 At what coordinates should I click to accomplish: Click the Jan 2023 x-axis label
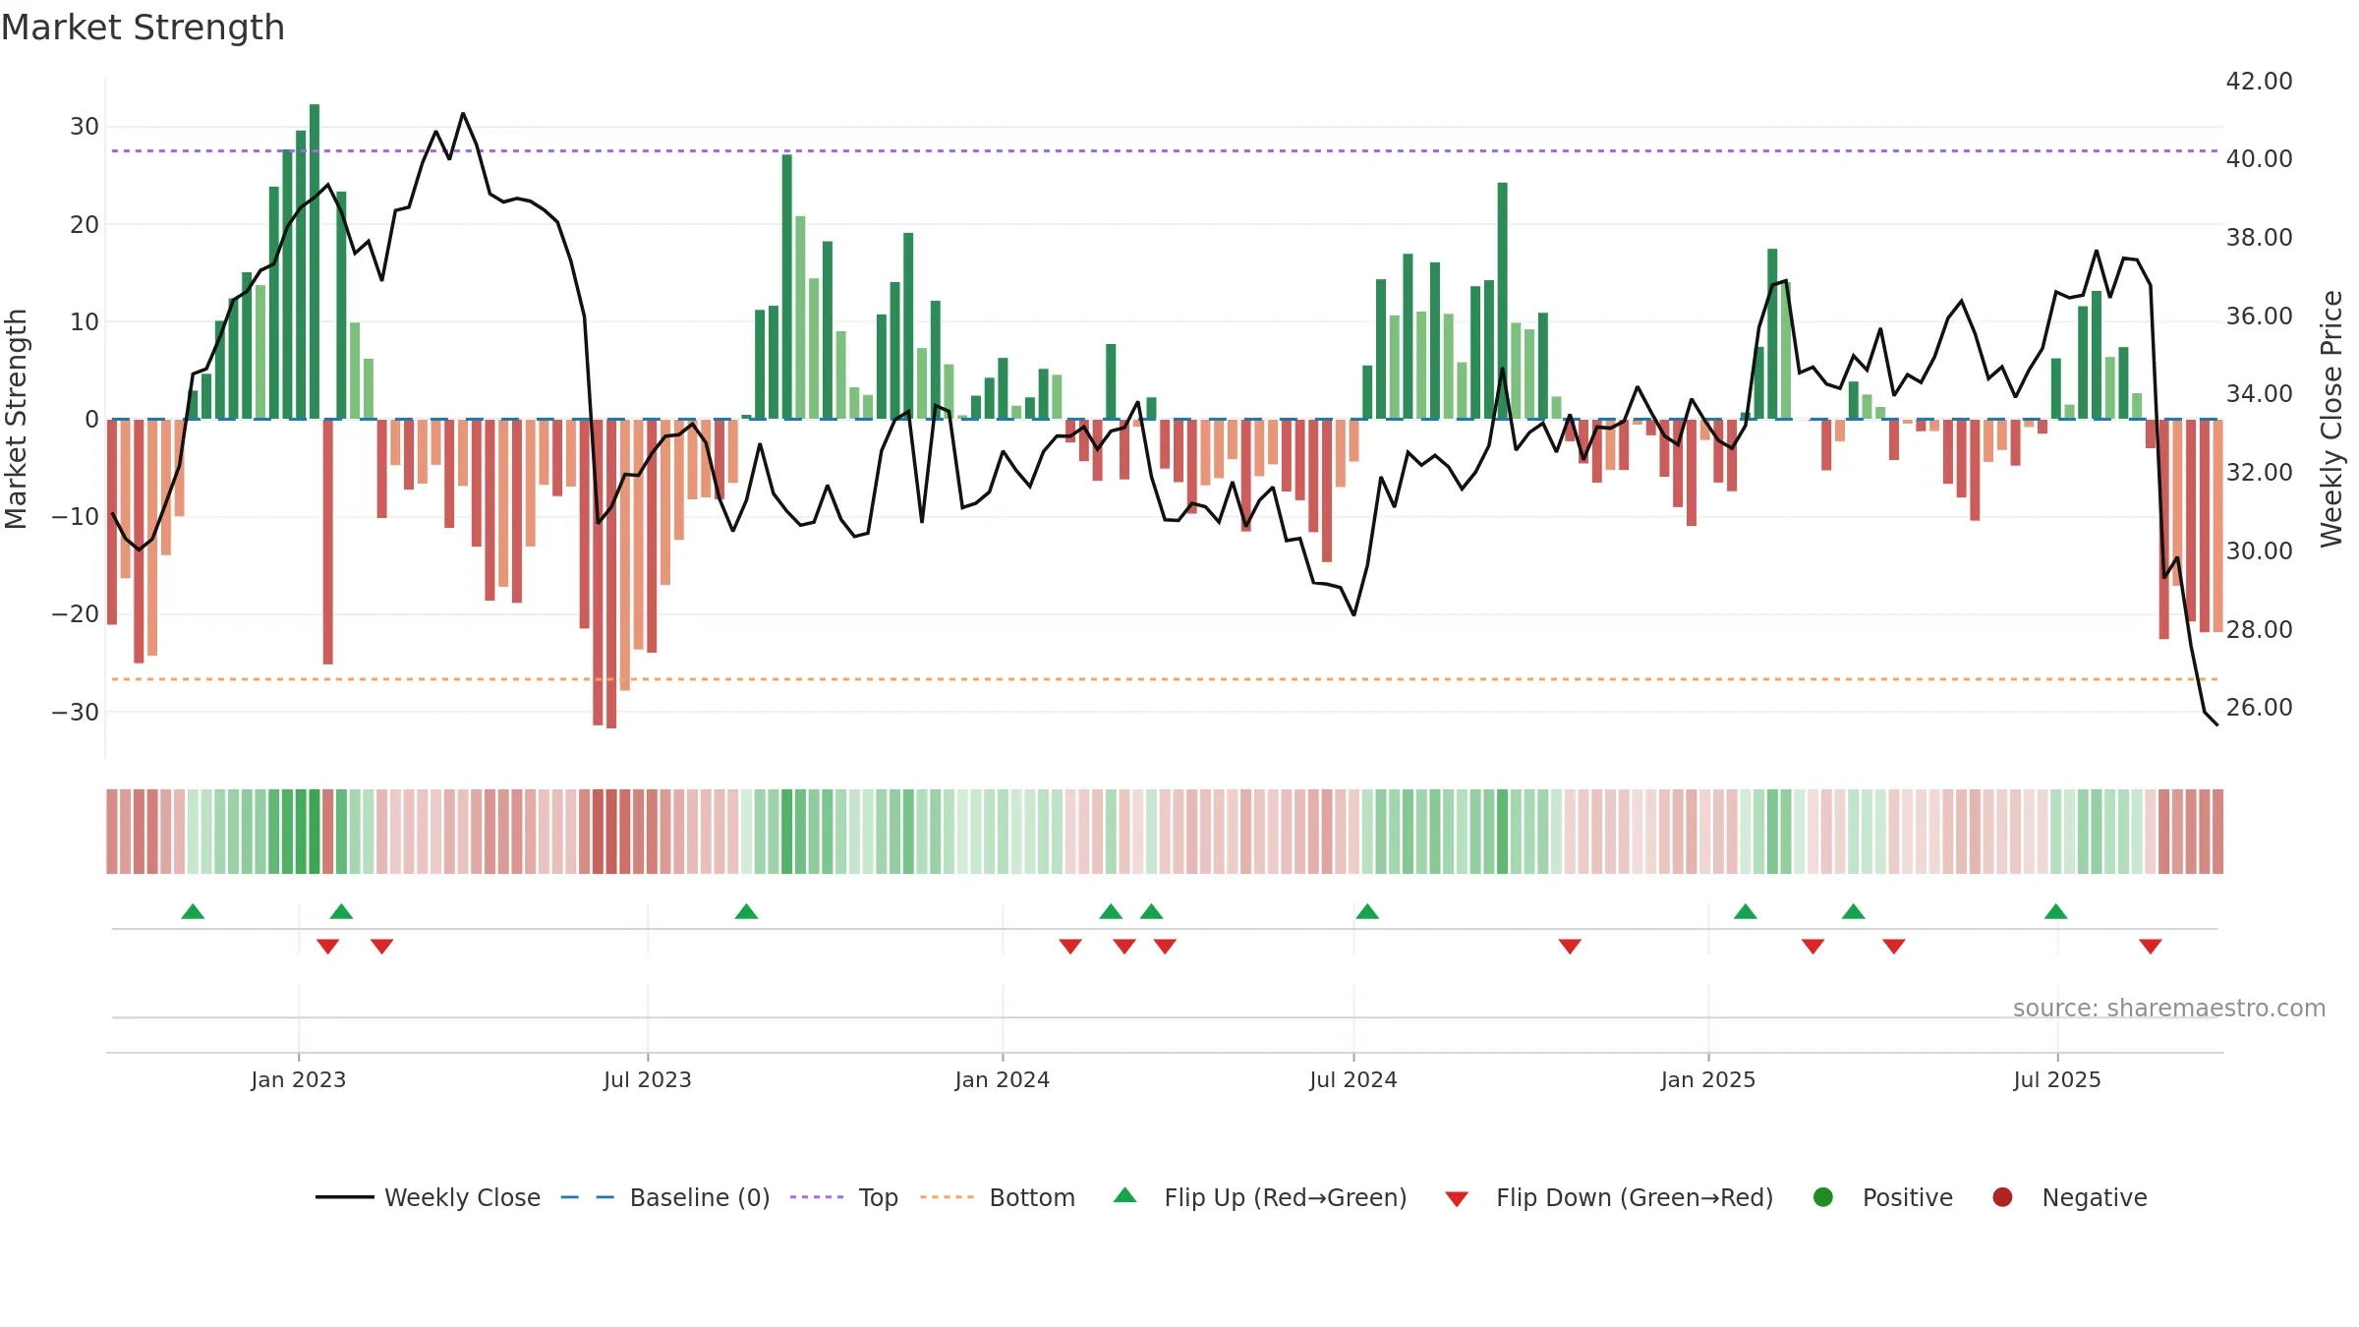[298, 1079]
